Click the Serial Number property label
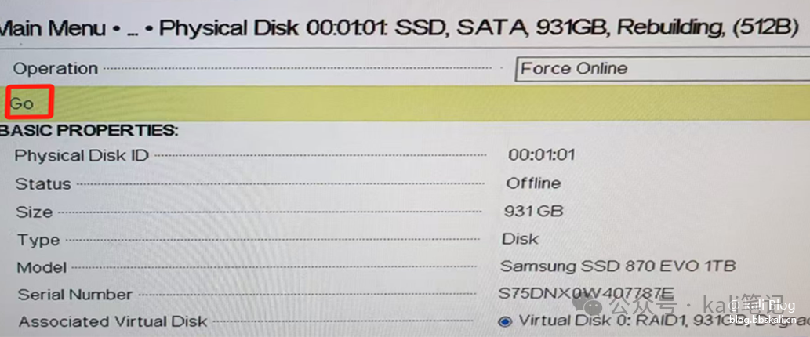This screenshot has height=337, width=810. click(x=75, y=295)
